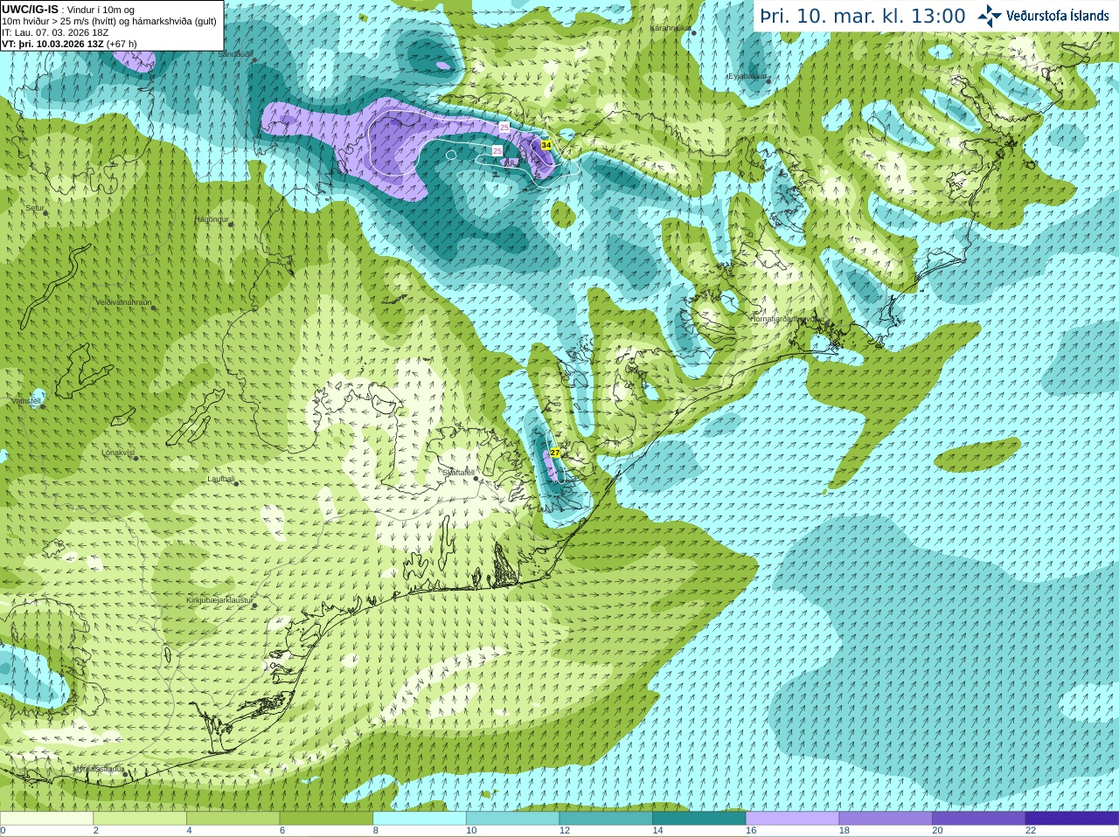This screenshot has height=837, width=1119.
Task: Select the 18–20 m/s purple legend swatch
Action: point(886,819)
